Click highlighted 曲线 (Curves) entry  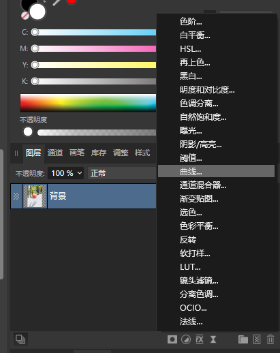point(216,171)
